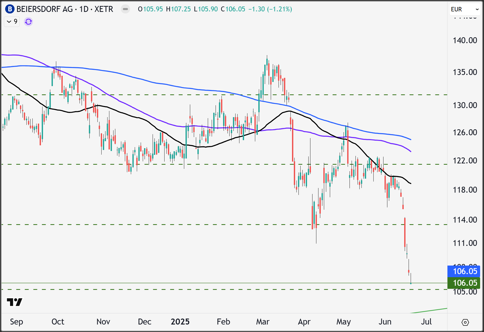
Task: Click the TradingView logo
Action: [15, 302]
